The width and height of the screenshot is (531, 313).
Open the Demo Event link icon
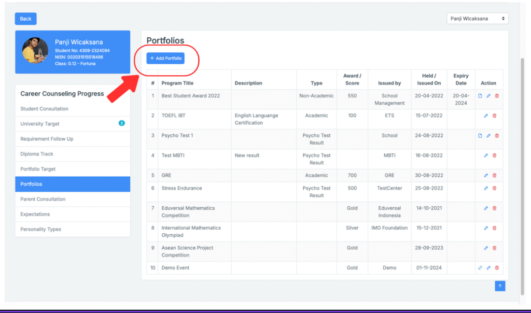pos(480,268)
